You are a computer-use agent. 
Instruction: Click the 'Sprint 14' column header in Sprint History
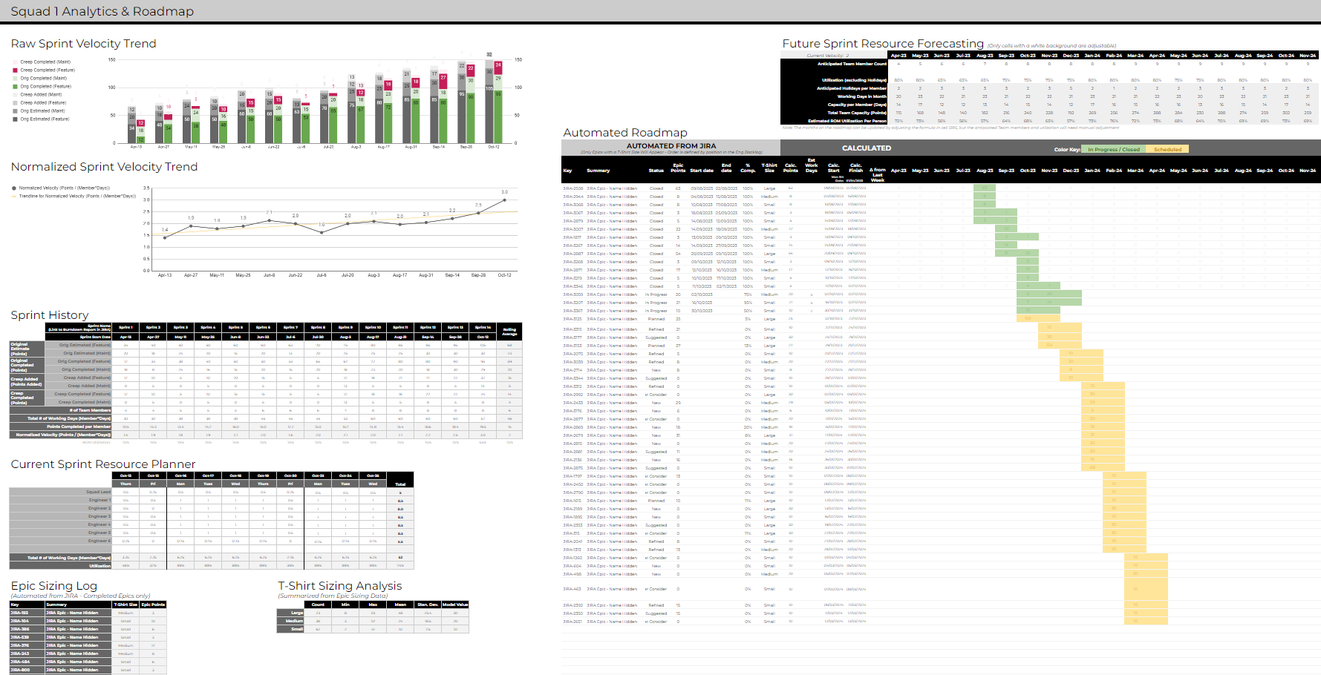coord(483,327)
